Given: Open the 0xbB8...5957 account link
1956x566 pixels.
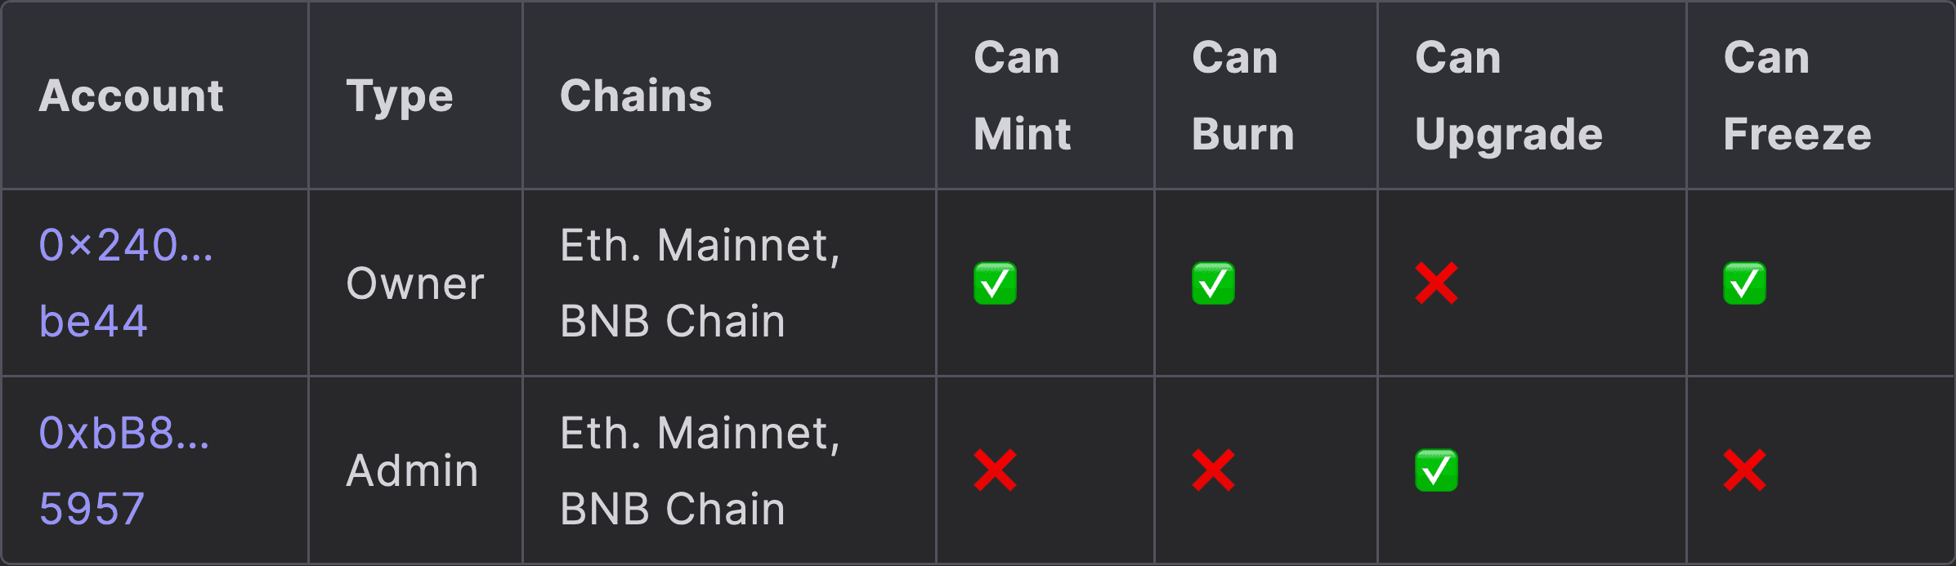Looking at the screenshot, I should tap(123, 433).
